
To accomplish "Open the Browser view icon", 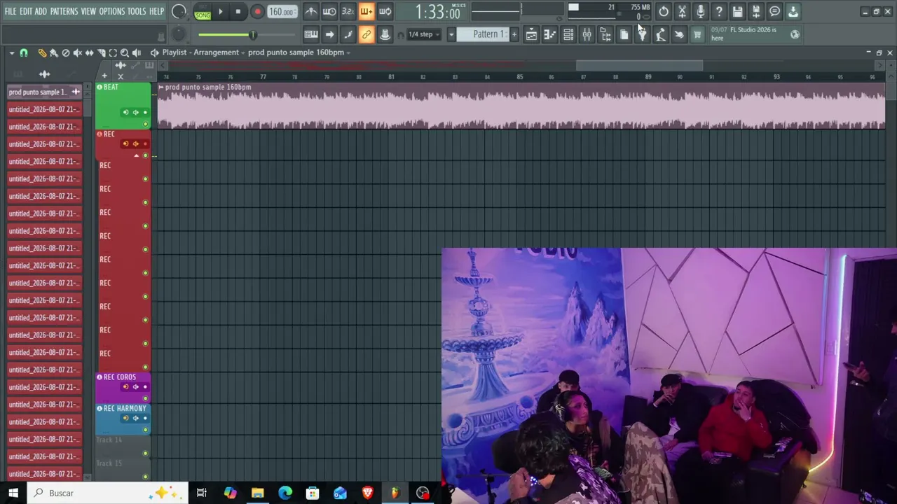I will tap(605, 34).
